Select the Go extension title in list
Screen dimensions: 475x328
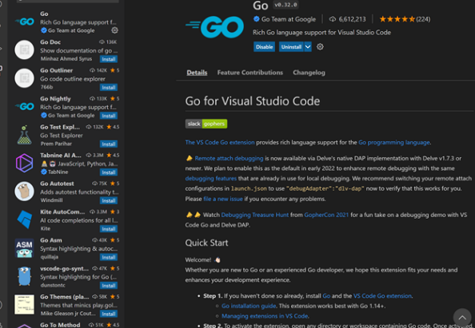coord(44,14)
